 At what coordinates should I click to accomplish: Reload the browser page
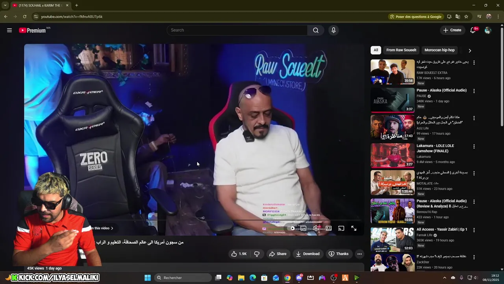(24, 17)
